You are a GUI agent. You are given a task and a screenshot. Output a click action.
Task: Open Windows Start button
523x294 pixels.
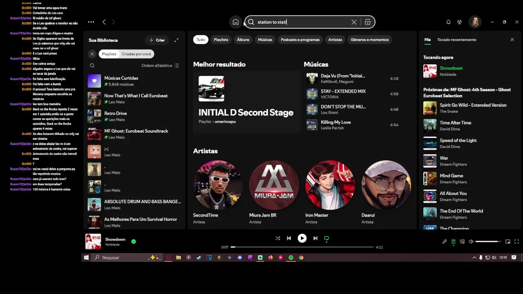(86, 258)
